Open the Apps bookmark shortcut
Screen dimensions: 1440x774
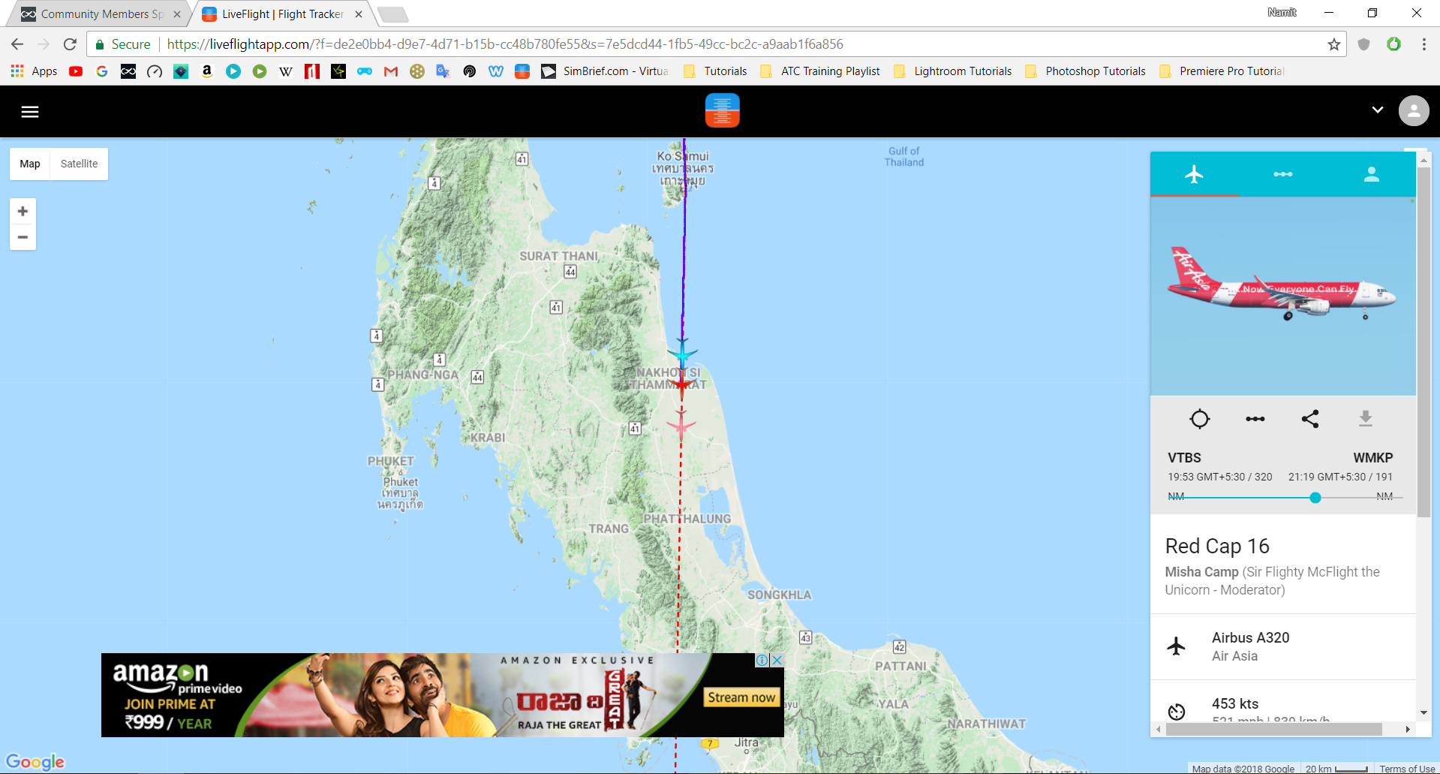(35, 71)
